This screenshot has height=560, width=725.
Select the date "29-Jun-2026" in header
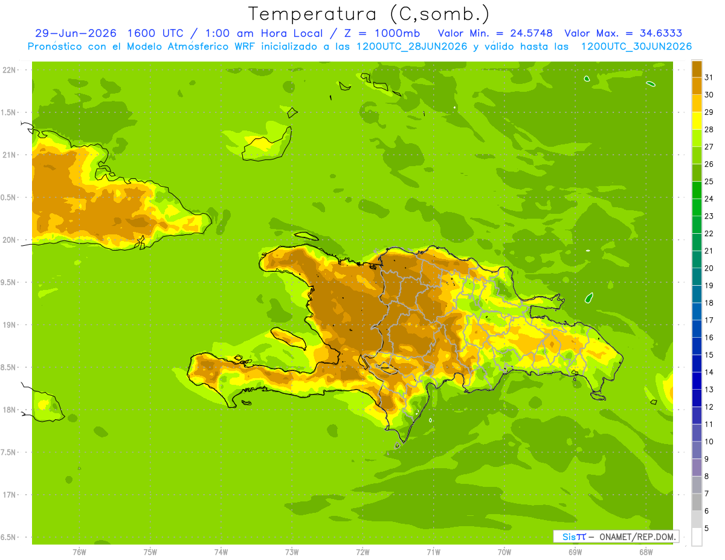pos(76,33)
